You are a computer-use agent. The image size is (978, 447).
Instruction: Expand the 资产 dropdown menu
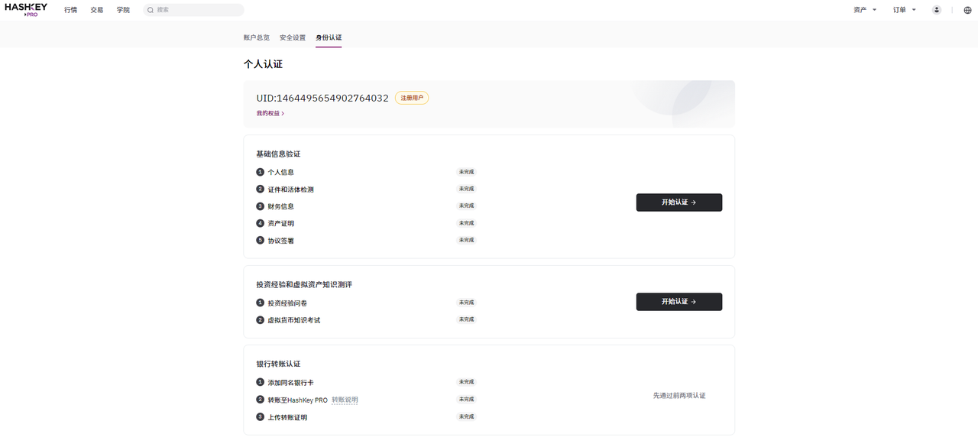tap(865, 10)
